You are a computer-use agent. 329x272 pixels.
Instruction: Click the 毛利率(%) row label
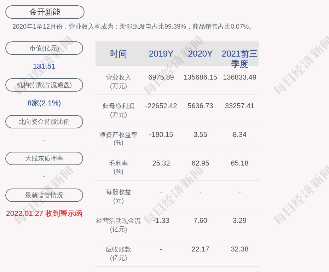point(119,167)
